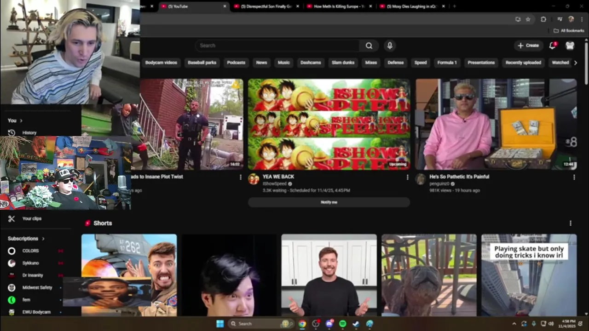Open the YouTube account avatar menu
Screen dimensions: 589x331
[x=570, y=46]
